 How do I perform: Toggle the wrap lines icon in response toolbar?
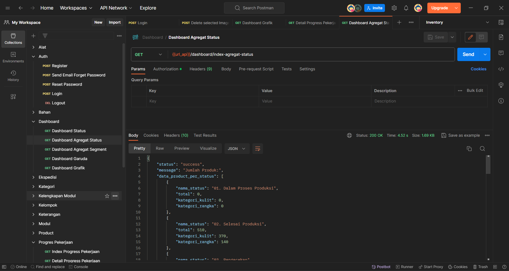tap(257, 149)
